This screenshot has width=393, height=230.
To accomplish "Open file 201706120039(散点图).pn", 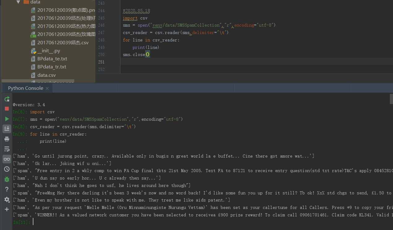I will 66,10.
